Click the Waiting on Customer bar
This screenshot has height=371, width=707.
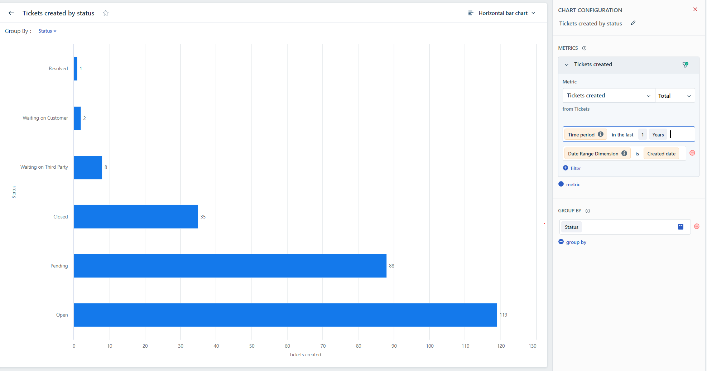[x=77, y=118]
